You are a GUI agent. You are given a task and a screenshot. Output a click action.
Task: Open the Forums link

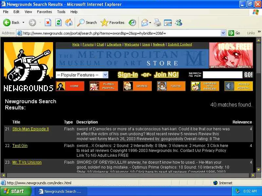(88, 44)
